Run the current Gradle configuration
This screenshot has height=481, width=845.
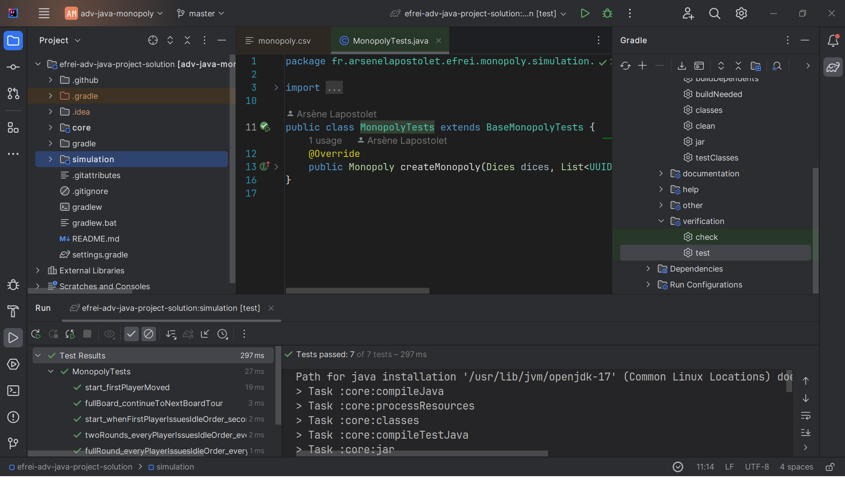(585, 14)
